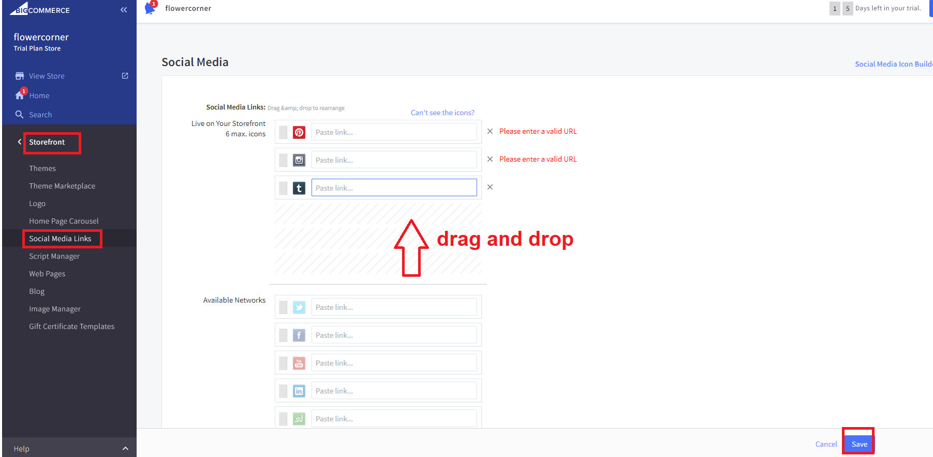The image size is (933, 457).
Task: Collapse the Storefront menu back arrow
Action: click(x=20, y=141)
